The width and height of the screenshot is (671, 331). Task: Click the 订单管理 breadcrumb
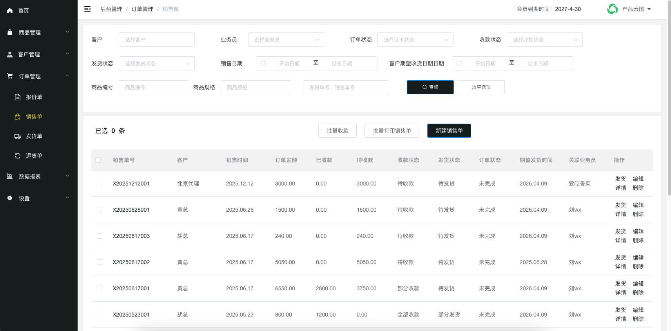tap(142, 9)
